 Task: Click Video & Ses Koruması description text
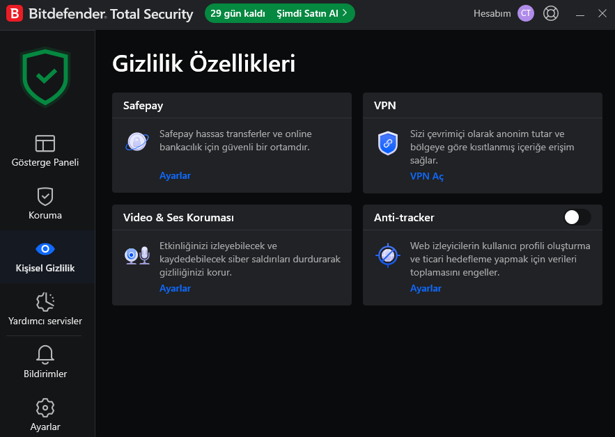pos(250,259)
